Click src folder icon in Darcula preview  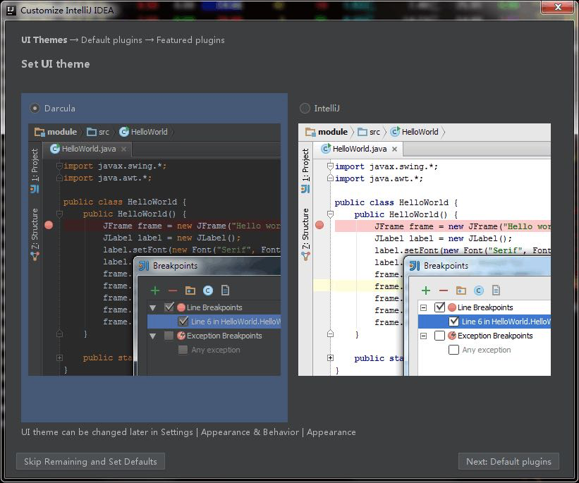click(x=91, y=132)
